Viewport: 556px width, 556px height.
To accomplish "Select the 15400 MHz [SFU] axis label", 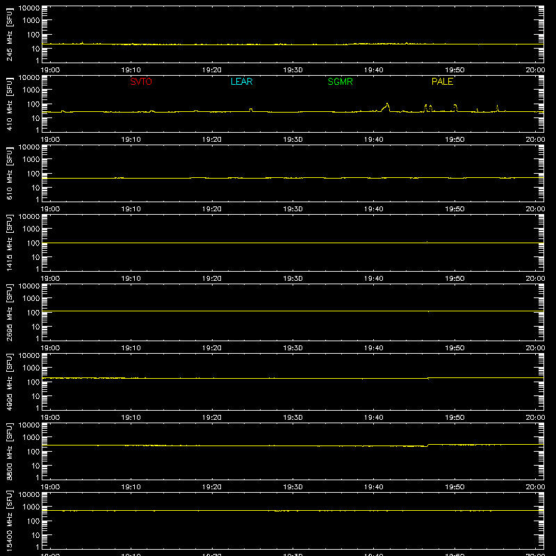I will pos(9,521).
